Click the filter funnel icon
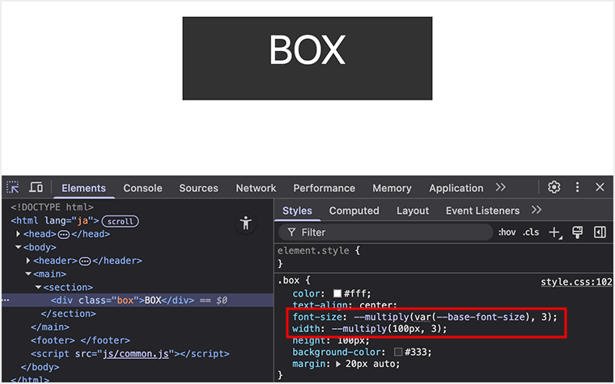Image resolution: width=615 pixels, height=384 pixels. (x=291, y=233)
